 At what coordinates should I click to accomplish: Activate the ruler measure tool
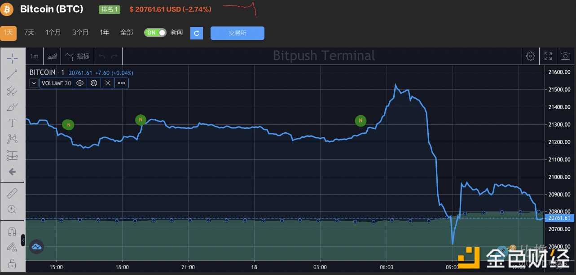[12, 193]
